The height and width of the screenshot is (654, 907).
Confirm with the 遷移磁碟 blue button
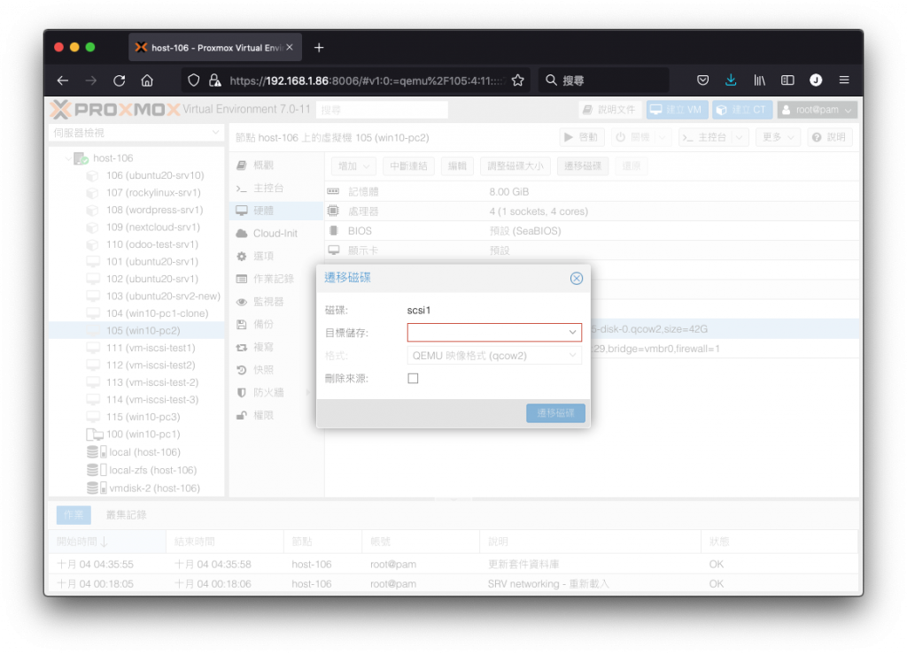click(555, 413)
